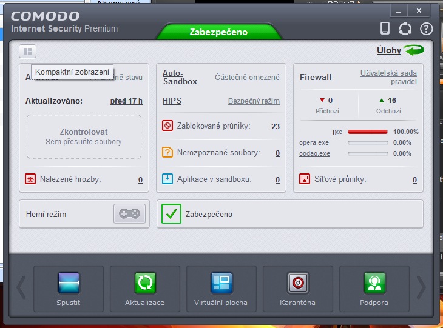Open the Virtuální plocha icon
443x328 pixels.
click(221, 283)
